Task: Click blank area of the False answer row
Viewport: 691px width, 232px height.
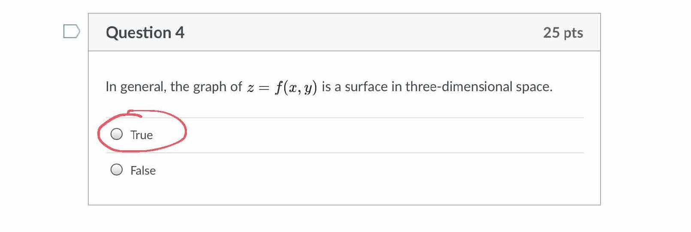Action: coord(364,170)
